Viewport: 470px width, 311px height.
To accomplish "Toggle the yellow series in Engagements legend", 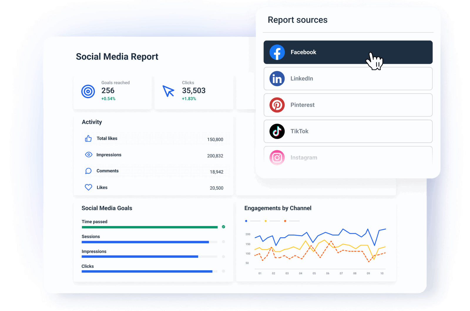I will (266, 221).
